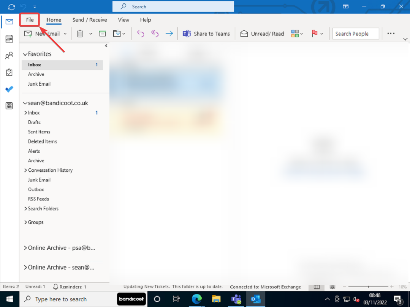410x307 pixels.
Task: Click the Forward arrow icon
Action: (169, 33)
